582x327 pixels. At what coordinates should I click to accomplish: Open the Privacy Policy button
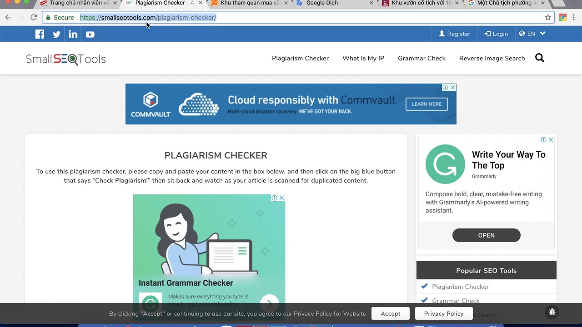click(x=444, y=313)
